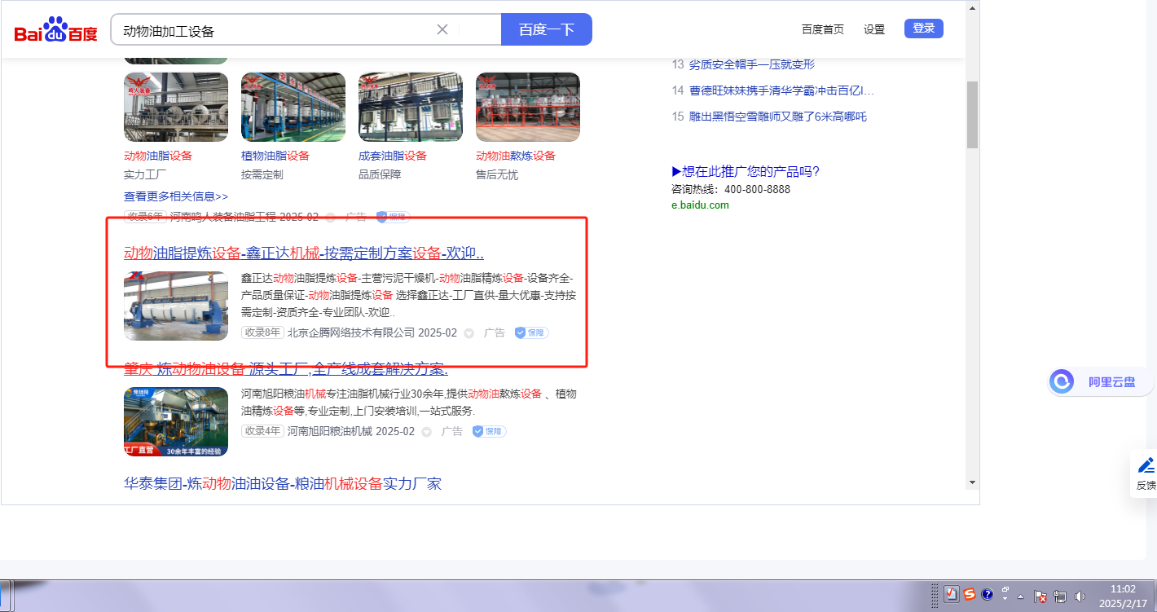Open the e.baidu.com link
The image size is (1157, 612).
(700, 205)
